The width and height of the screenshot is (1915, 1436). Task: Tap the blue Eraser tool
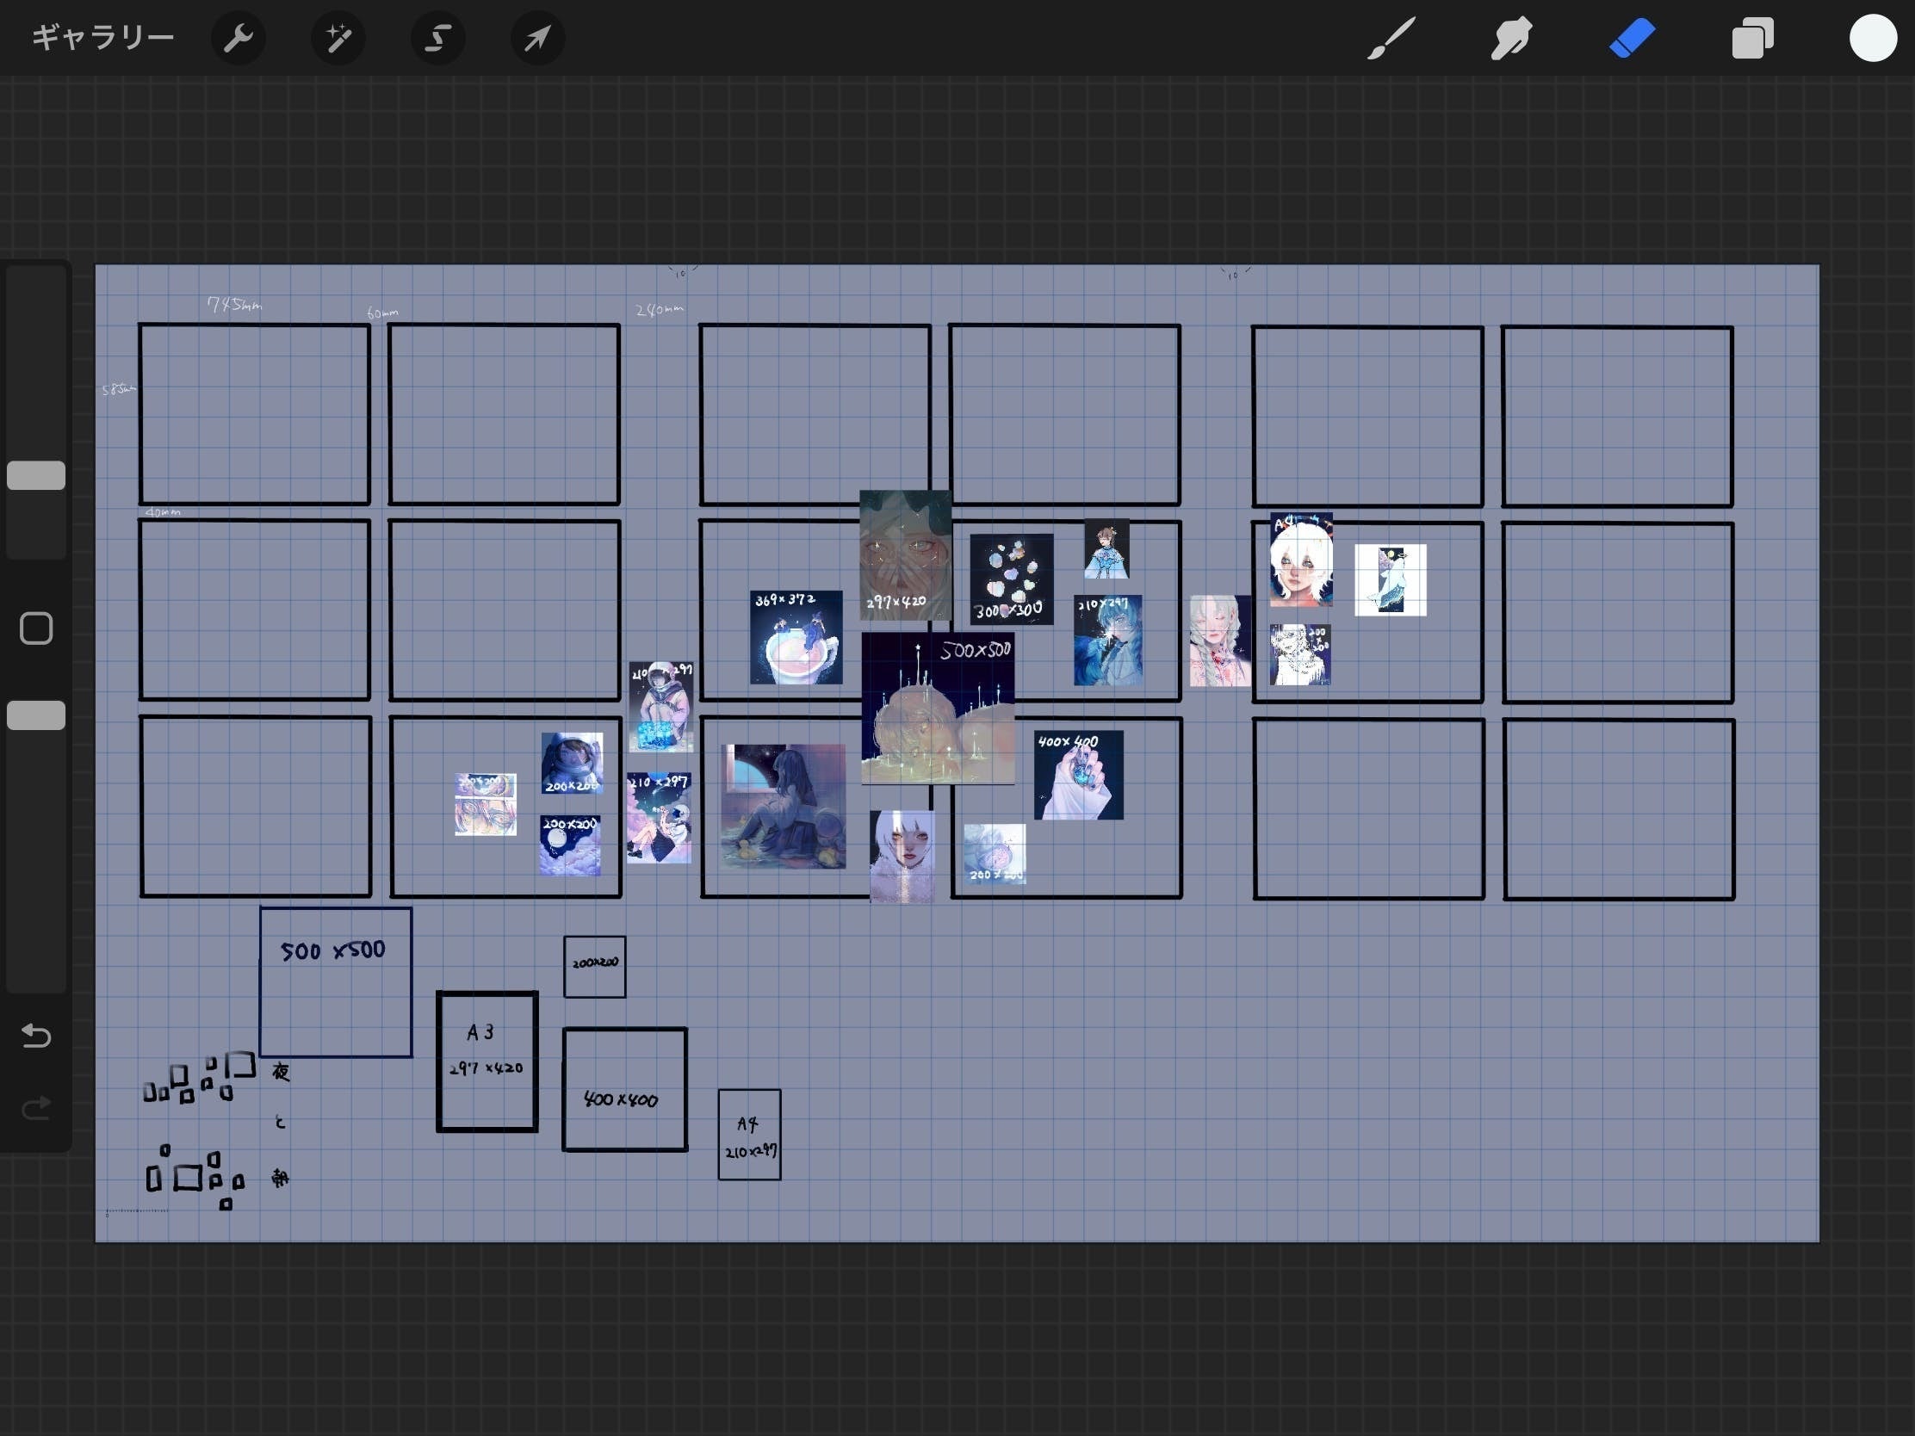pos(1632,38)
